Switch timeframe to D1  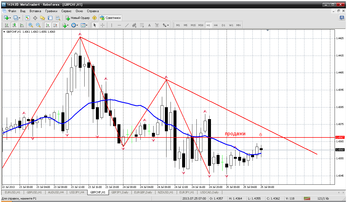pos(223,25)
